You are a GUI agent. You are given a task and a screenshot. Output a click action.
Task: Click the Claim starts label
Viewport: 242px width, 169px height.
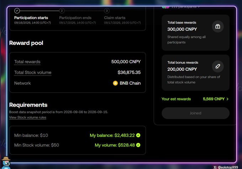click(115, 18)
